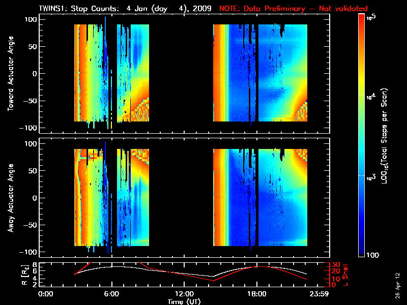Click the 'R [RE]' axis label
Image resolution: width=407 pixels, height=305 pixels.
[25, 275]
